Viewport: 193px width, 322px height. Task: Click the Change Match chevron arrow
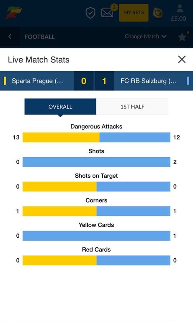[164, 36]
